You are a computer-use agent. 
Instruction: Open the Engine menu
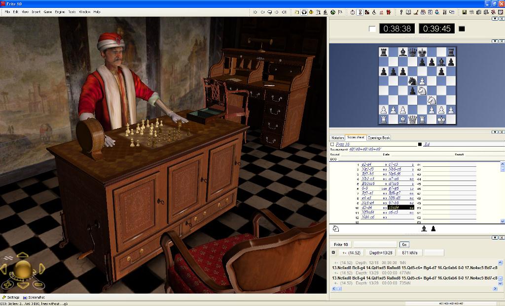tap(60, 11)
